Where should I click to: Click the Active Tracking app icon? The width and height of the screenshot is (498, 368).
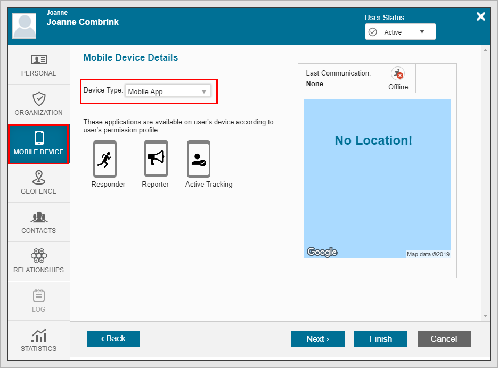coord(199,158)
